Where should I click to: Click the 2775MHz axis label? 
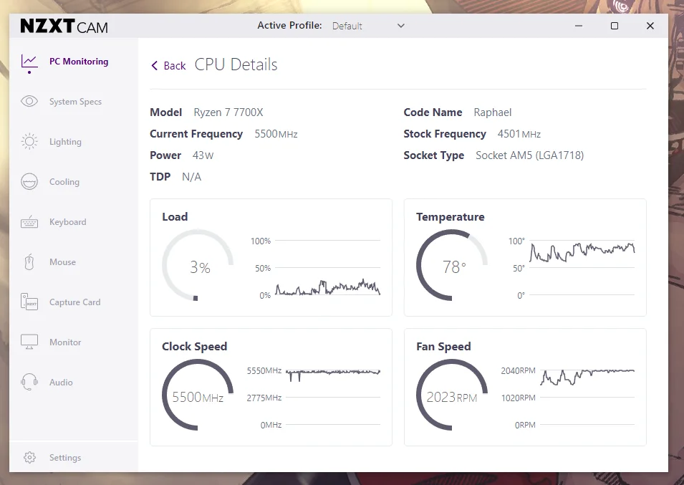click(264, 398)
